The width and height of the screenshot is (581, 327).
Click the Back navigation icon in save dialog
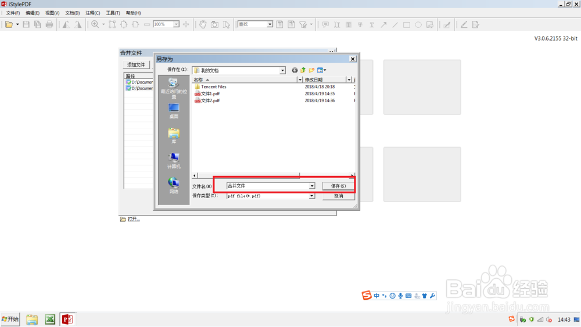point(295,70)
